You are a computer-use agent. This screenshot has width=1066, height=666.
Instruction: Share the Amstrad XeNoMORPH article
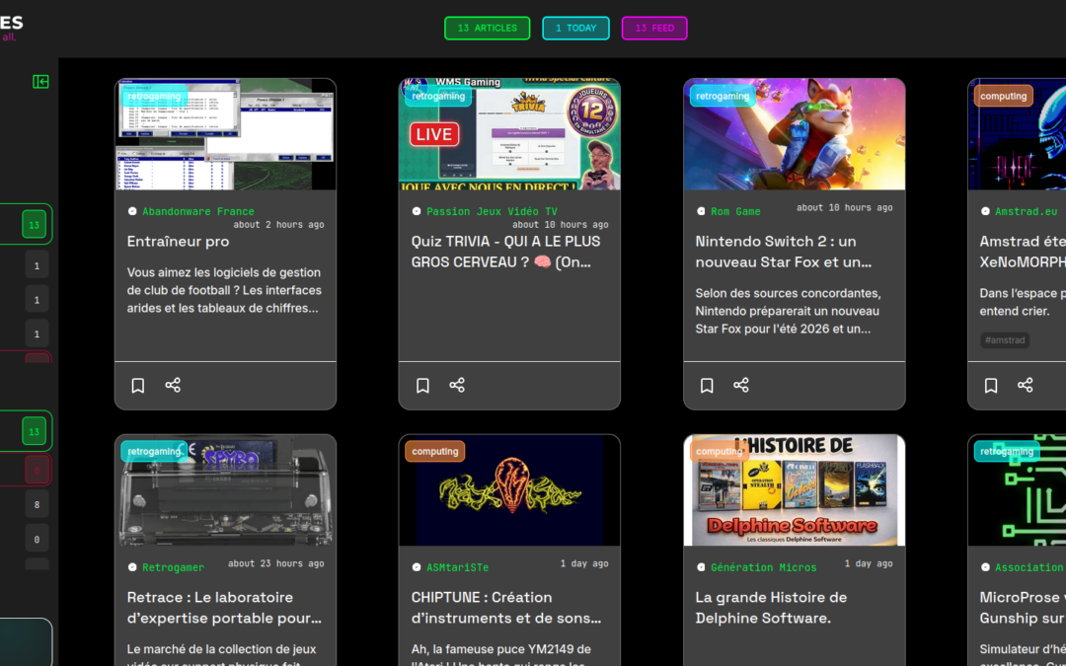click(x=1026, y=385)
